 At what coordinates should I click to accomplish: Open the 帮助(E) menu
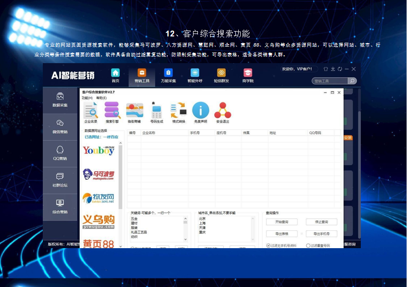pyautogui.click(x=101, y=98)
